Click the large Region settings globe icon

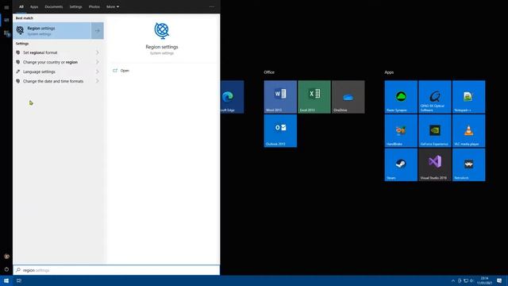point(162,31)
